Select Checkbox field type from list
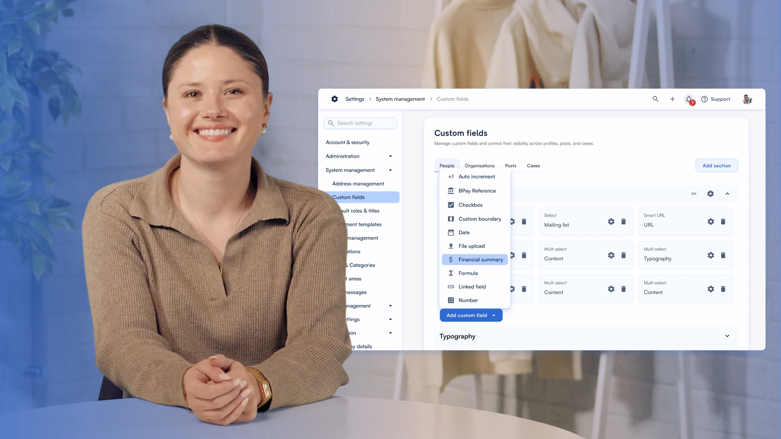Image resolution: width=781 pixels, height=439 pixels. click(x=470, y=205)
